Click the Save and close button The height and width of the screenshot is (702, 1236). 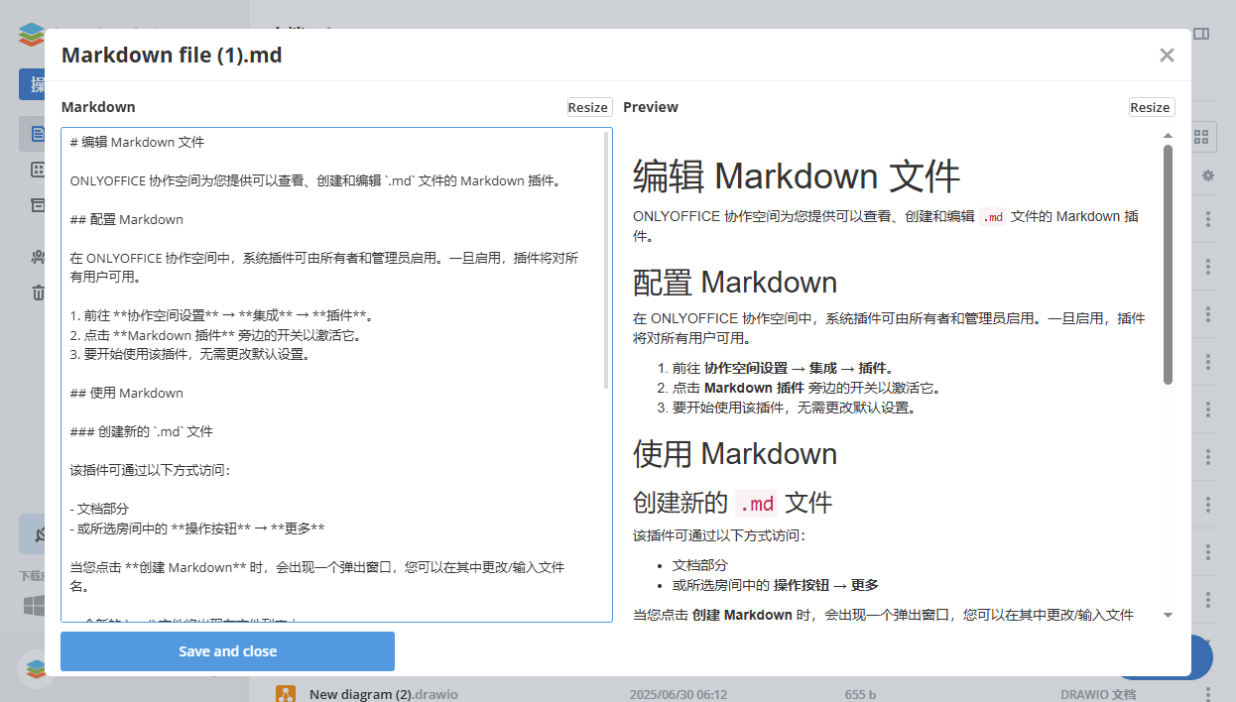pos(227,651)
